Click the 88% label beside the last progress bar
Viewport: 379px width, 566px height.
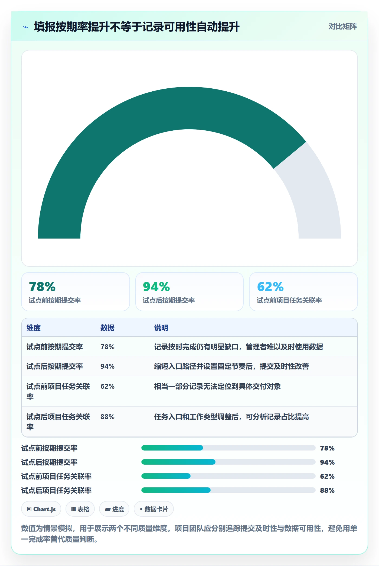coord(327,490)
